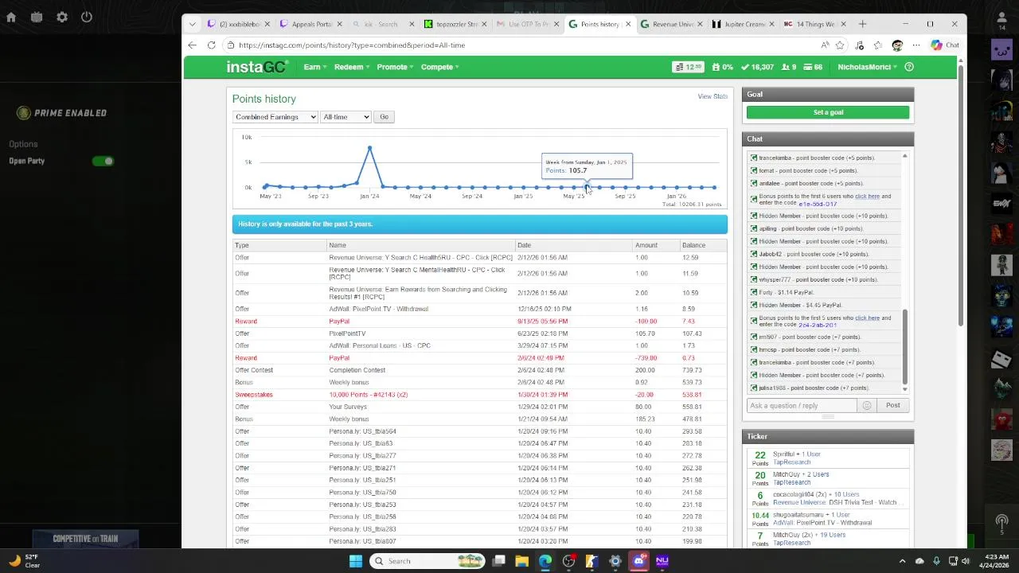
Task: Open a new browser tab
Action: point(862,24)
